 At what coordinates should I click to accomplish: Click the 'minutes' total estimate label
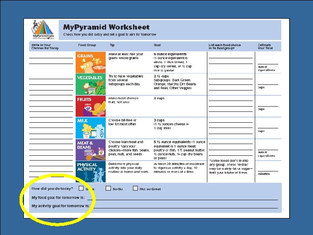(x=264, y=174)
